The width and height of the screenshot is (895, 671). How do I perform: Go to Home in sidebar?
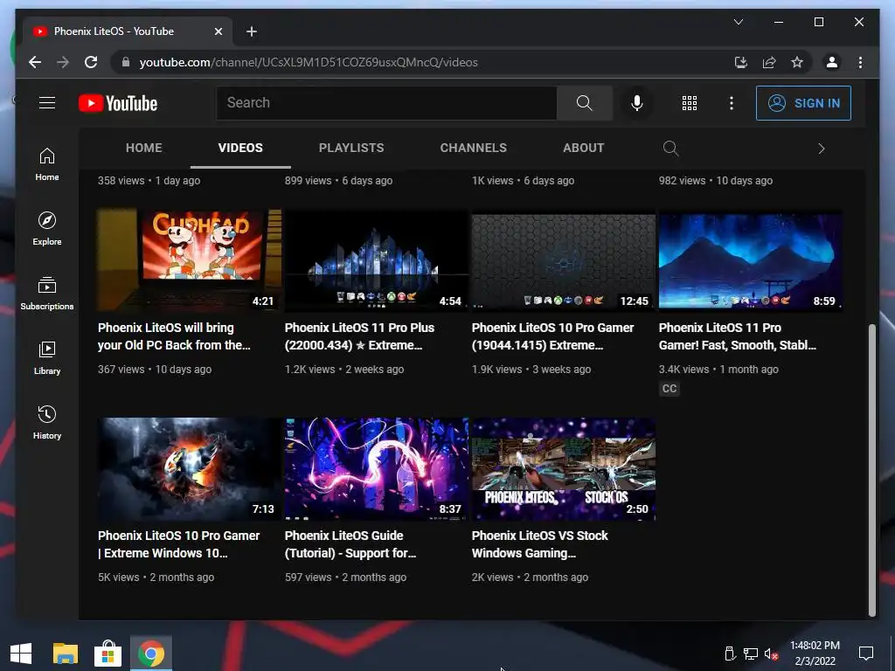coord(47,164)
